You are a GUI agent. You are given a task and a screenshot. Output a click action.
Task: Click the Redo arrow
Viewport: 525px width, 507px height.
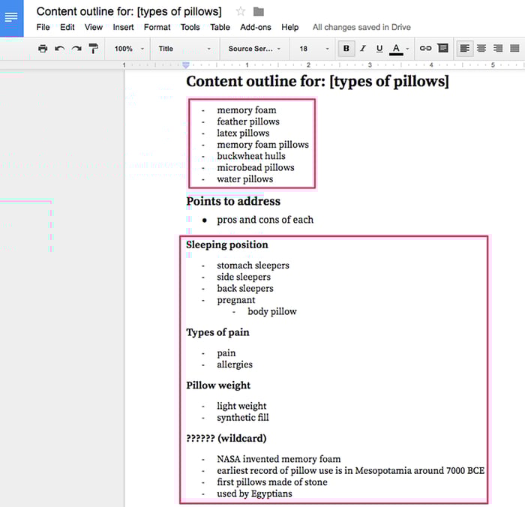76,49
